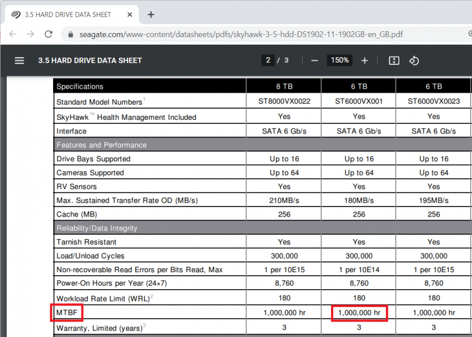The height and width of the screenshot is (337, 472).
Task: Rotate the PDF counterclockwise
Action: click(414, 60)
